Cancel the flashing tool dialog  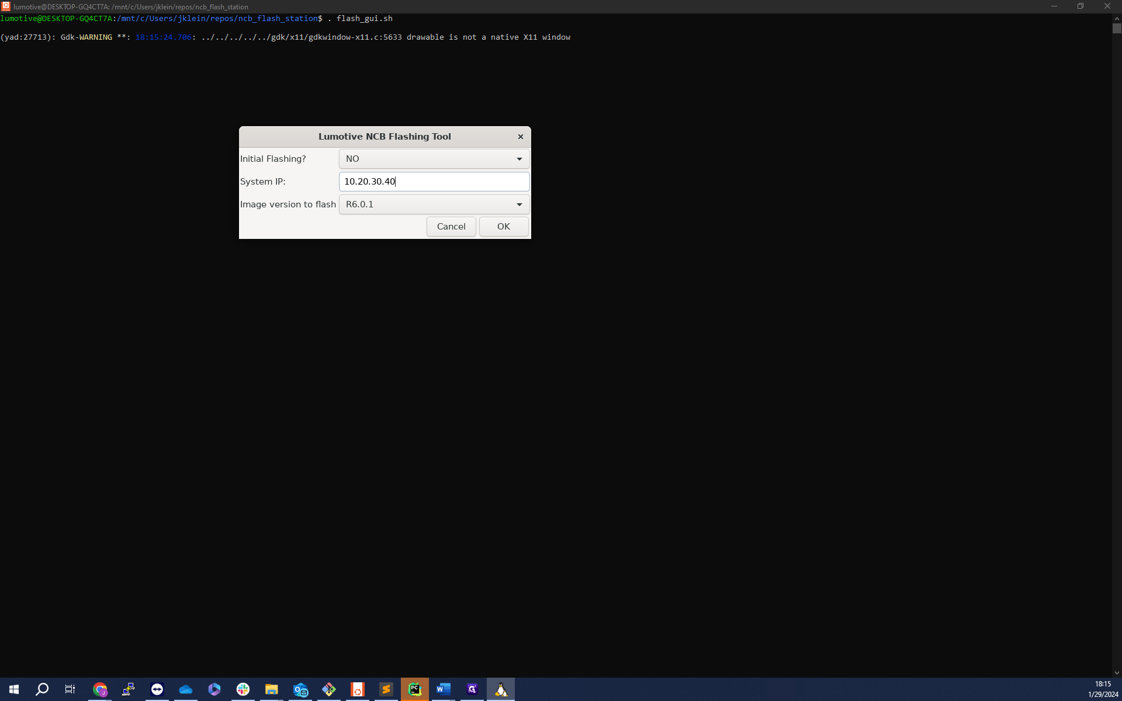(x=451, y=227)
